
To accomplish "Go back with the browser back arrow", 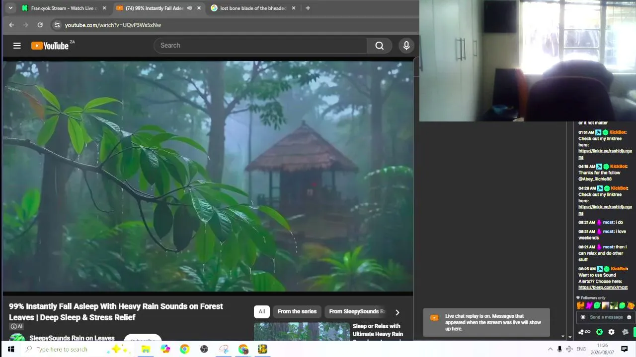I will click(11, 25).
